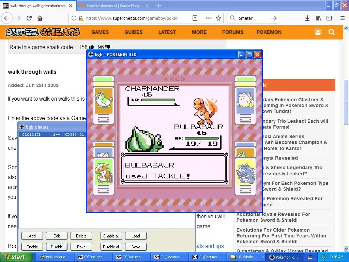Select the 010138CD cheat entry
Image resolution: width=349 pixels, height=262 pixels.
point(52,134)
